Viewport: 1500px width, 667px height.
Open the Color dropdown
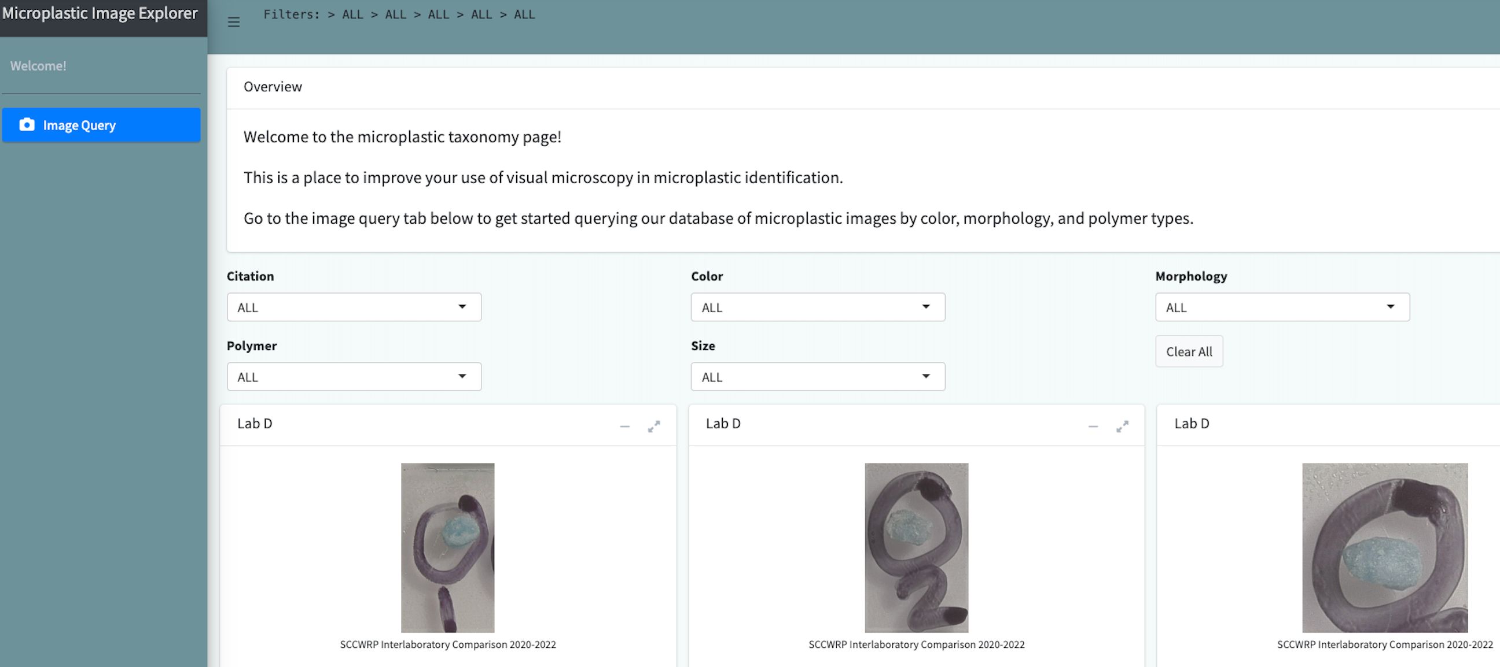(x=817, y=307)
